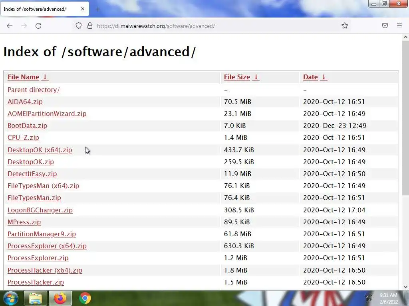Click the scrollbar down arrow

tap(405, 287)
